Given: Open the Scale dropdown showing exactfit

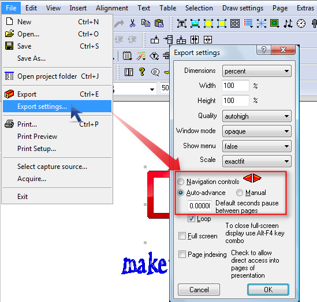Looking at the screenshot, I should click(257, 161).
